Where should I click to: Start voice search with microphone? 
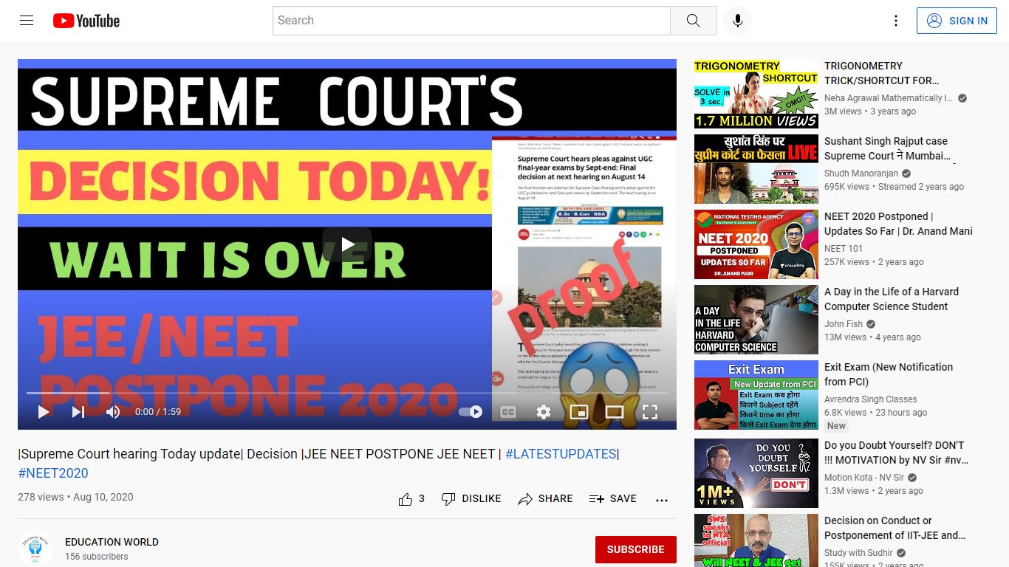pos(737,21)
